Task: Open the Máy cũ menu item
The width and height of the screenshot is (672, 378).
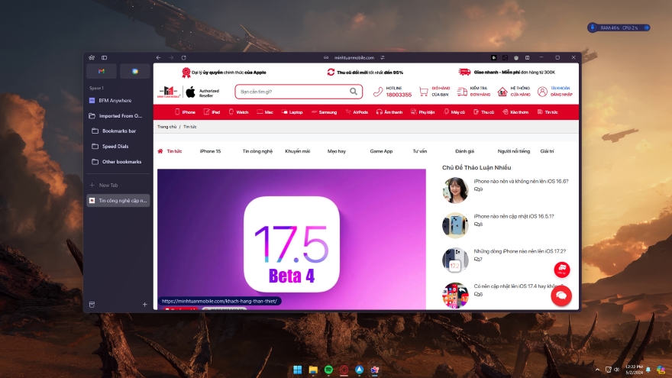Action: click(454, 111)
